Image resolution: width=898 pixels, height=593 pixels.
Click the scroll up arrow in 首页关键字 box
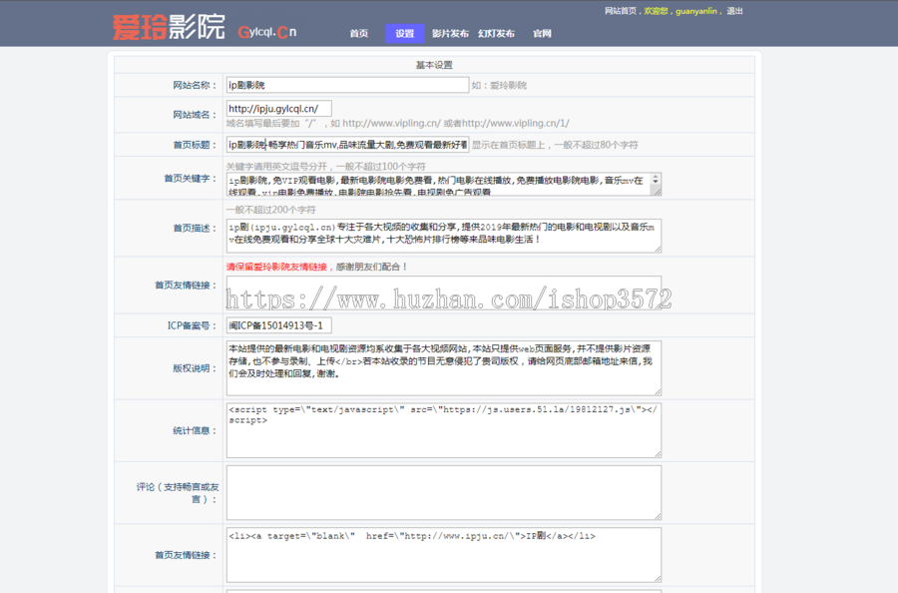tap(656, 178)
